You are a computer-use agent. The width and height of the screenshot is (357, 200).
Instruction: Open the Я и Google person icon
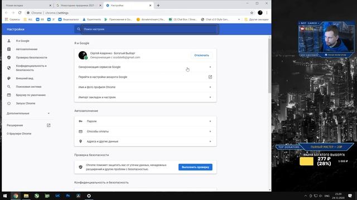coord(9,41)
